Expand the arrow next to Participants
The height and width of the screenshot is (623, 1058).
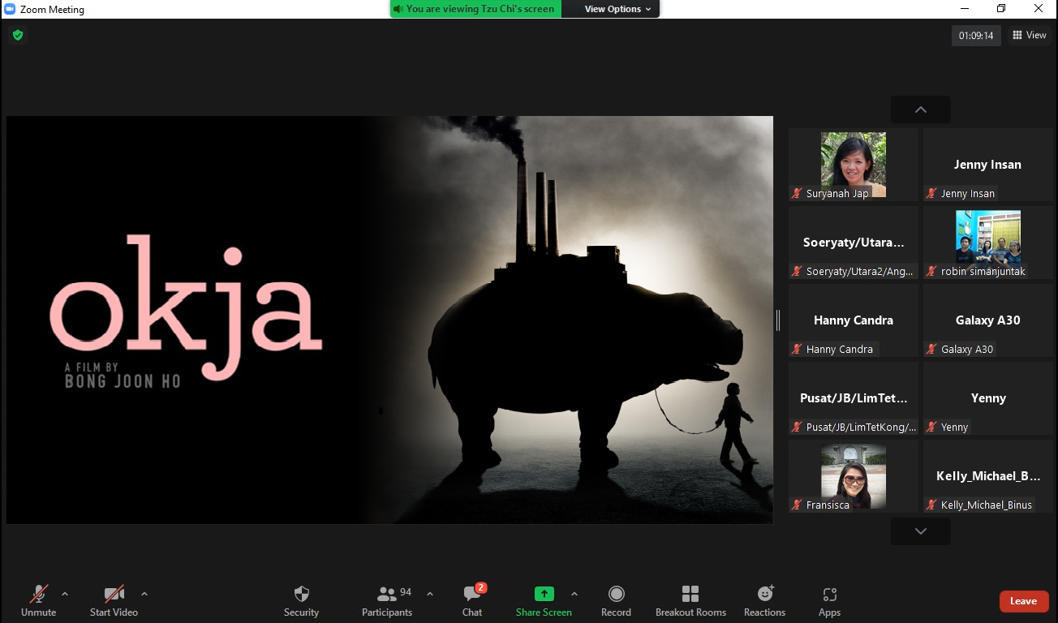(430, 594)
